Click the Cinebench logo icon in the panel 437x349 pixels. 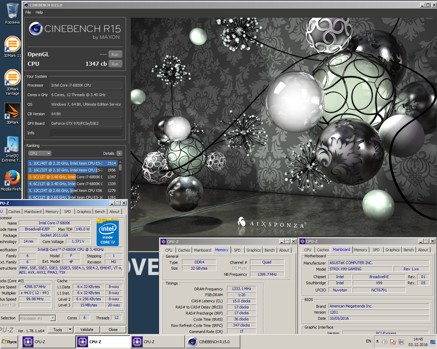36,29
